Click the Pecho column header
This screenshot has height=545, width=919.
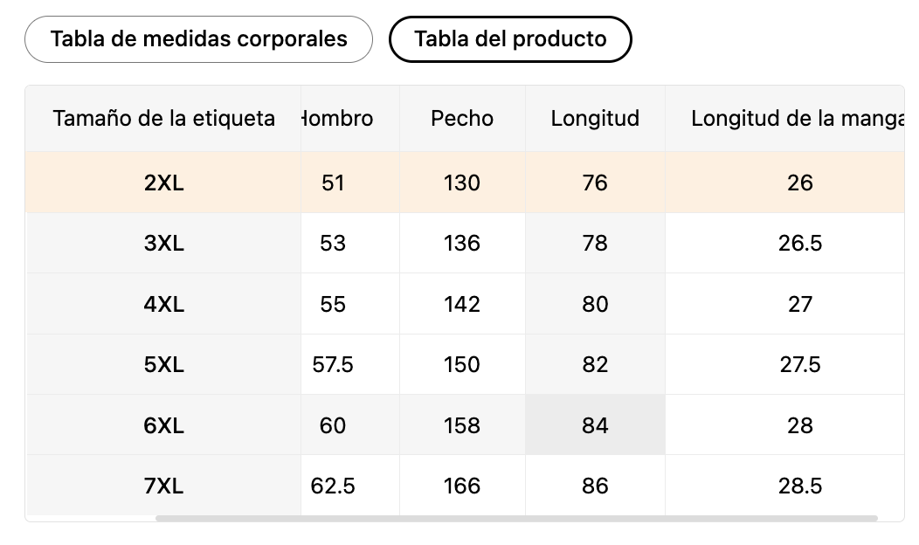pyautogui.click(x=462, y=119)
